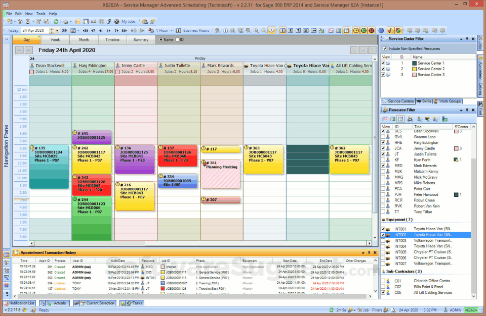Open the 1 Hour interval dropdown
The image size is (486, 316).
coord(171,31)
